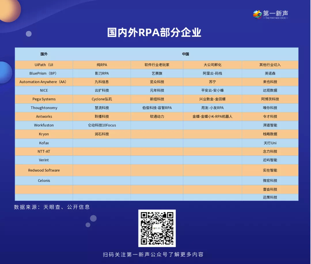Click the 阿里云-码栈 cell
311x264 pixels.
(213, 73)
